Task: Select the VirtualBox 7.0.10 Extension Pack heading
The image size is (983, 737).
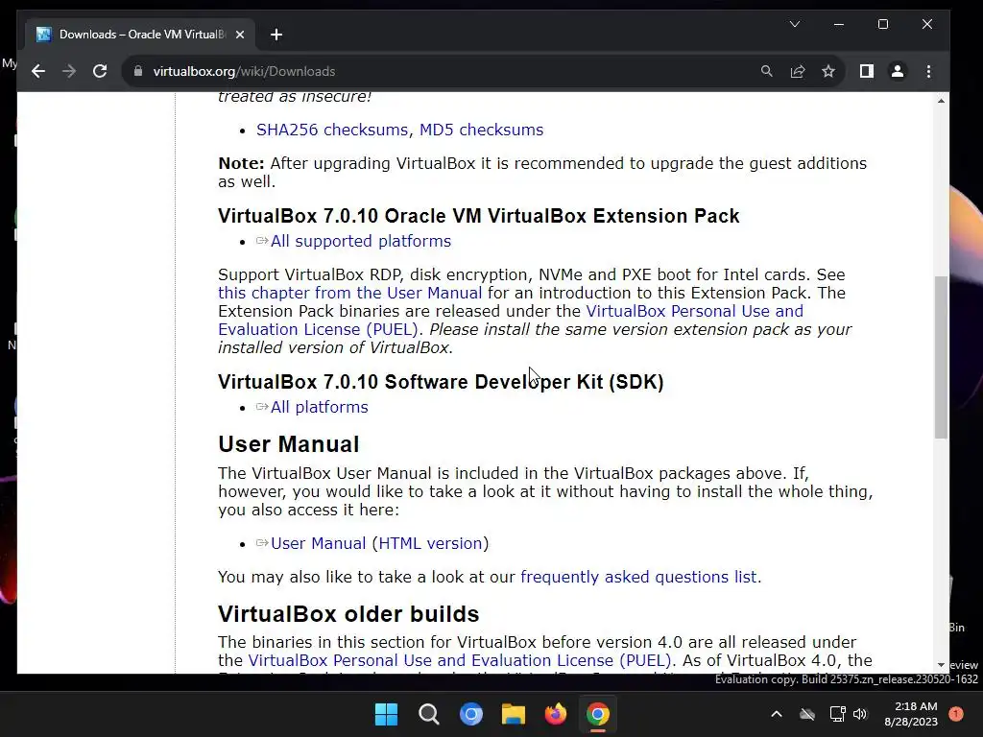Action: point(478,216)
